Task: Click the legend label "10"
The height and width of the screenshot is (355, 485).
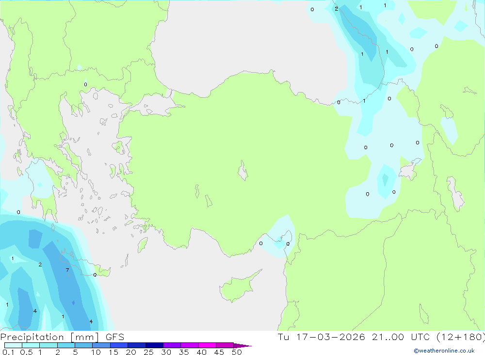Action: pos(96,352)
